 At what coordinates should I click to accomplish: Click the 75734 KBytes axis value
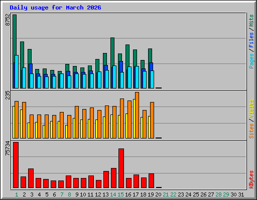coord(8,148)
